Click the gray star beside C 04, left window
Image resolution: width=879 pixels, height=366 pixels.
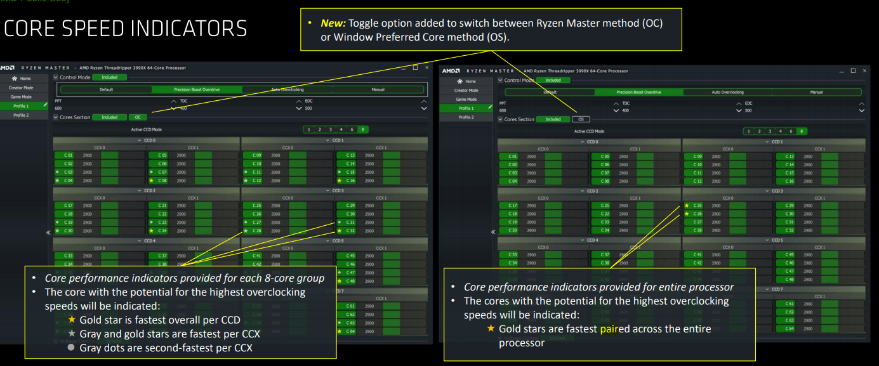click(57, 180)
